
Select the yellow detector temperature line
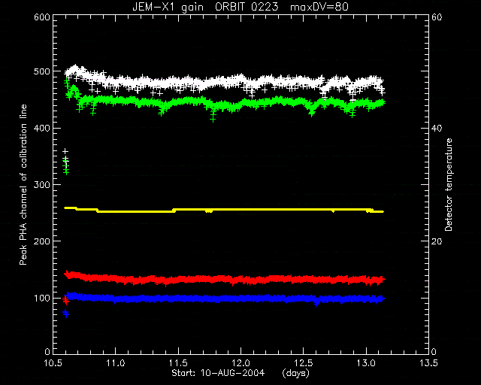point(224,210)
